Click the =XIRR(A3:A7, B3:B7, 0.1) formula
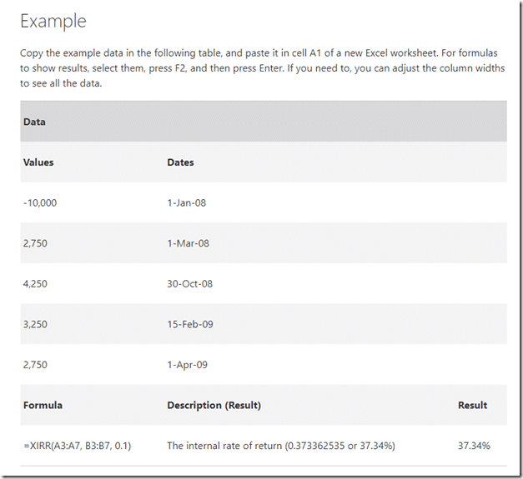523x479 pixels. click(x=77, y=446)
